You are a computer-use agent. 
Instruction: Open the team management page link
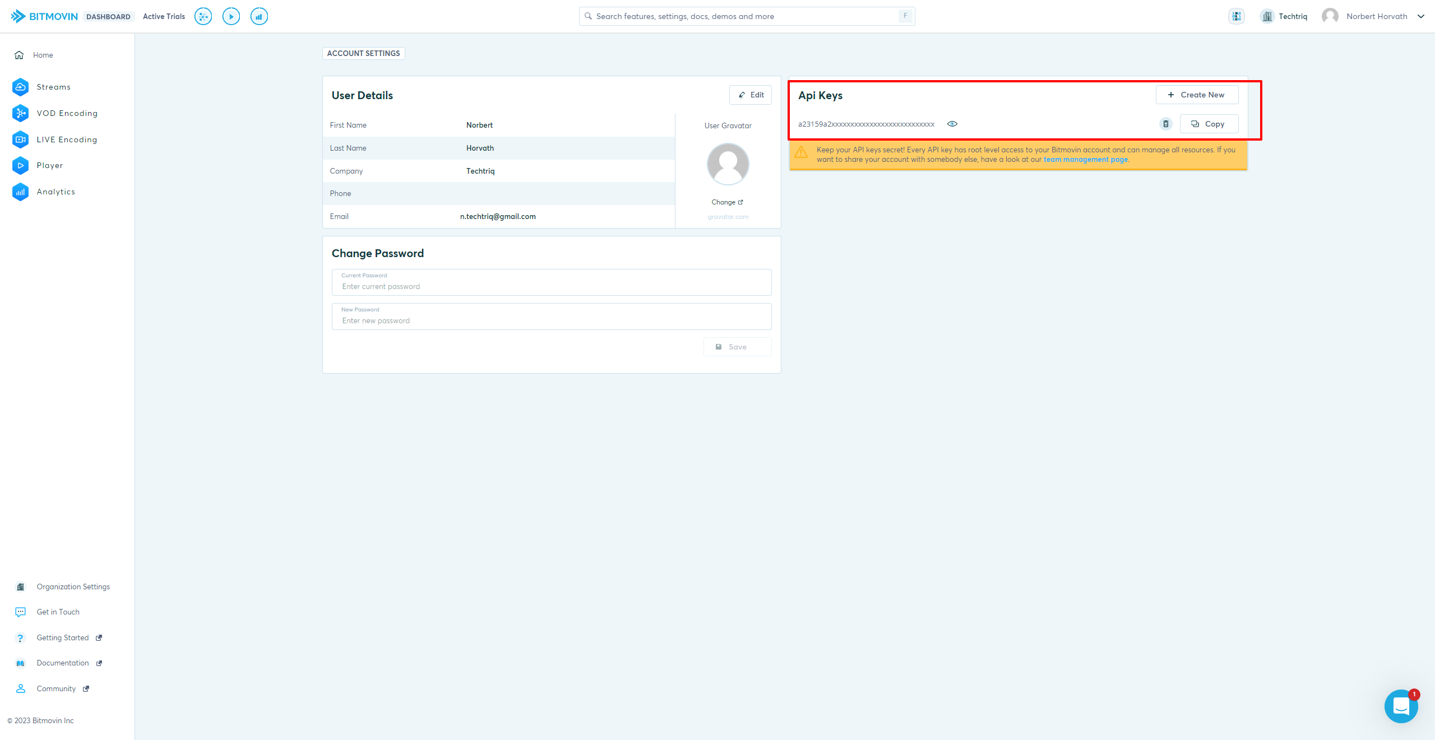pyautogui.click(x=1085, y=160)
